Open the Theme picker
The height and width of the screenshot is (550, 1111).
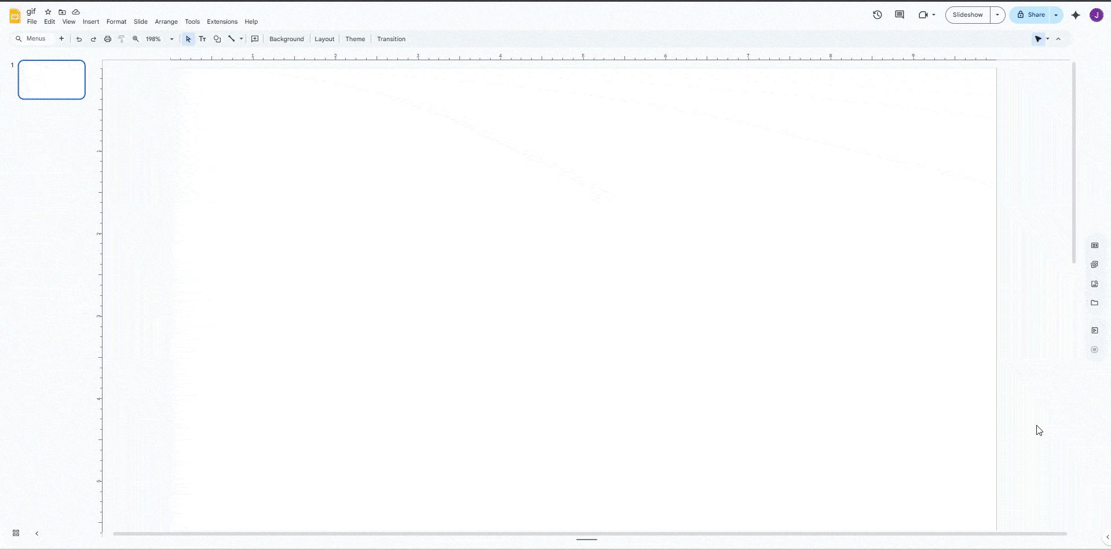tap(355, 39)
